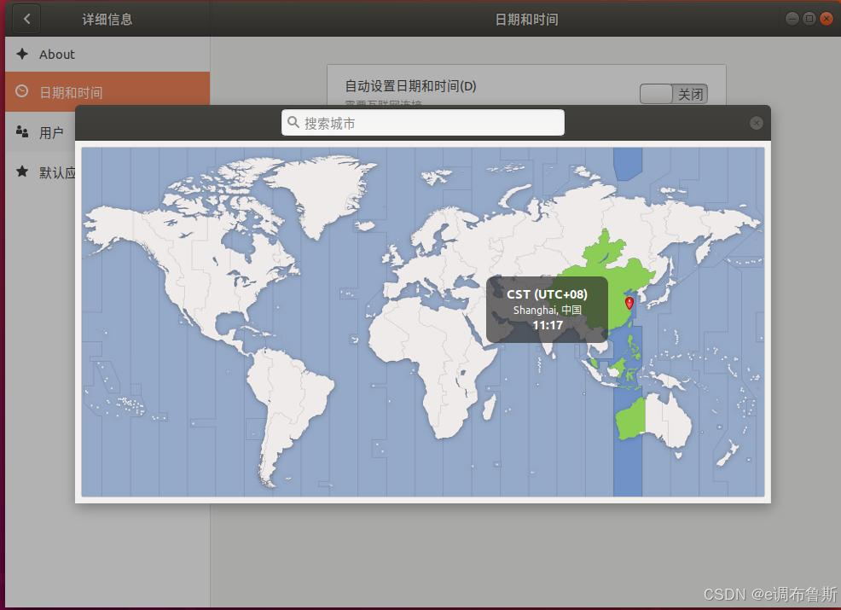Image resolution: width=841 pixels, height=610 pixels.
Task: Click the clock icon beside 日期和时间
Action: click(x=22, y=91)
